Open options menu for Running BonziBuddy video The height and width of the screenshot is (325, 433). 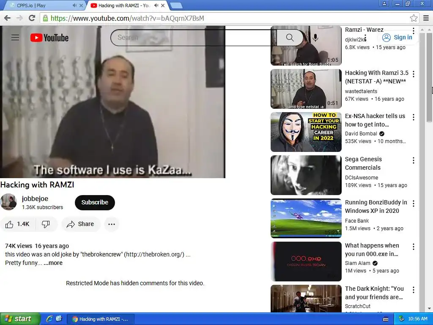(414, 204)
